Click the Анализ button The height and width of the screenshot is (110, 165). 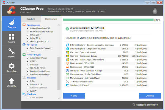click(74, 96)
